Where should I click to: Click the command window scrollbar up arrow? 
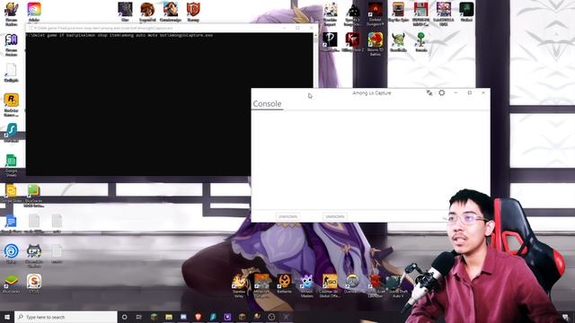(x=315, y=35)
